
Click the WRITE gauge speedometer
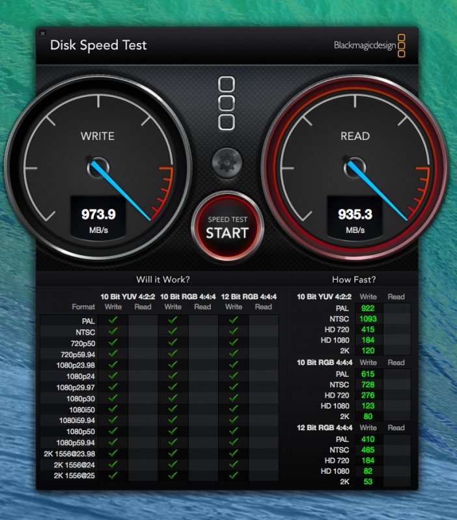(x=98, y=167)
